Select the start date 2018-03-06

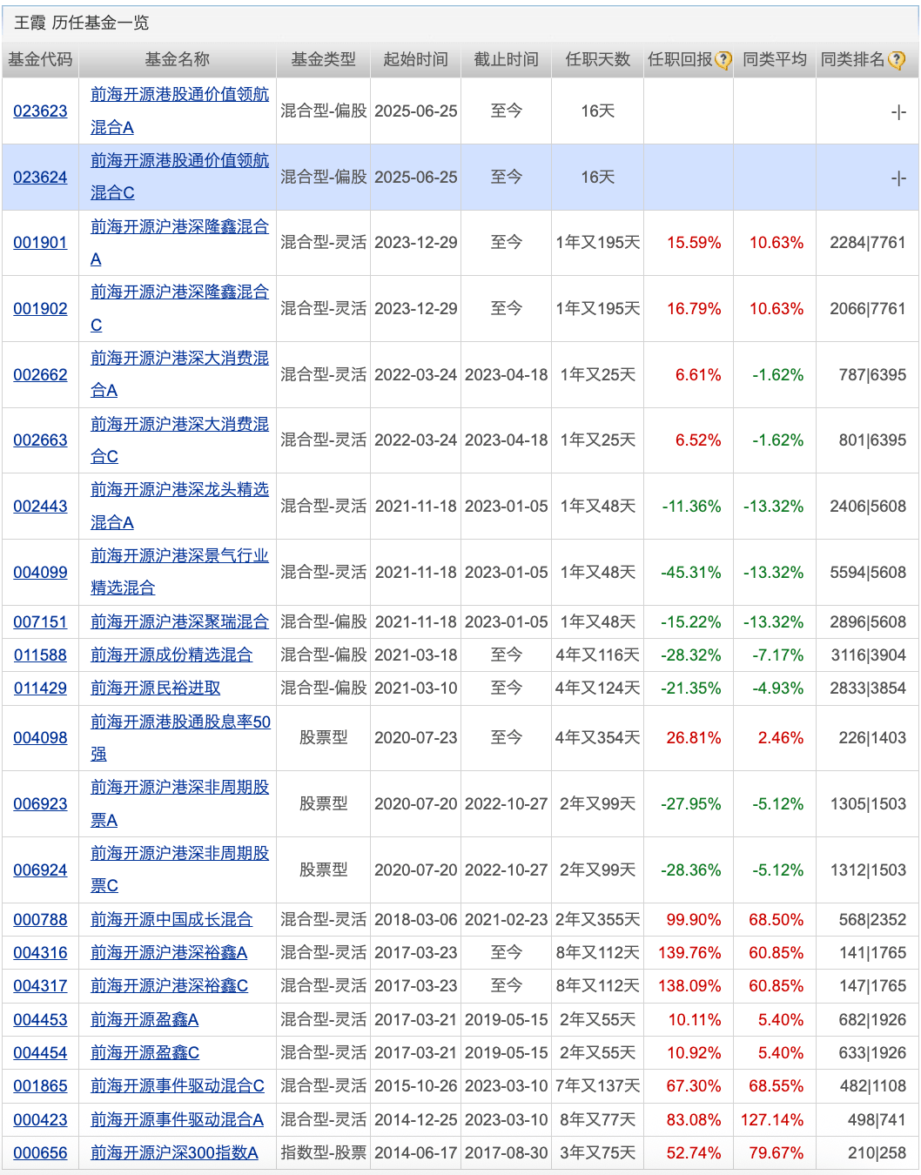coord(416,919)
